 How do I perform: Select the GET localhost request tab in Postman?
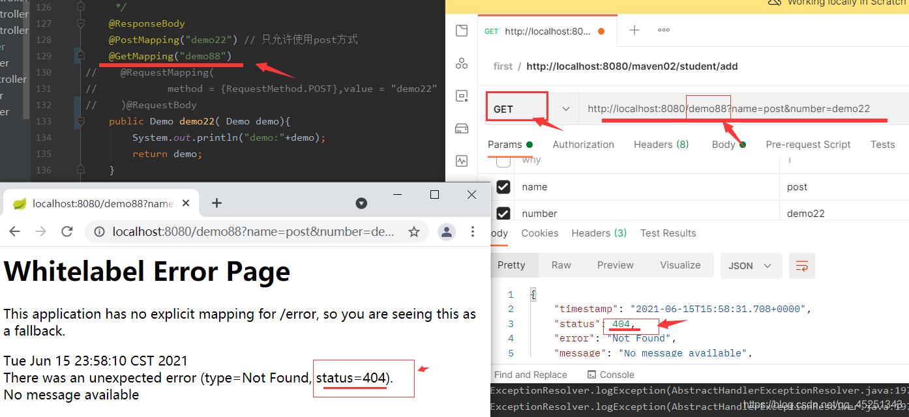pos(546,31)
